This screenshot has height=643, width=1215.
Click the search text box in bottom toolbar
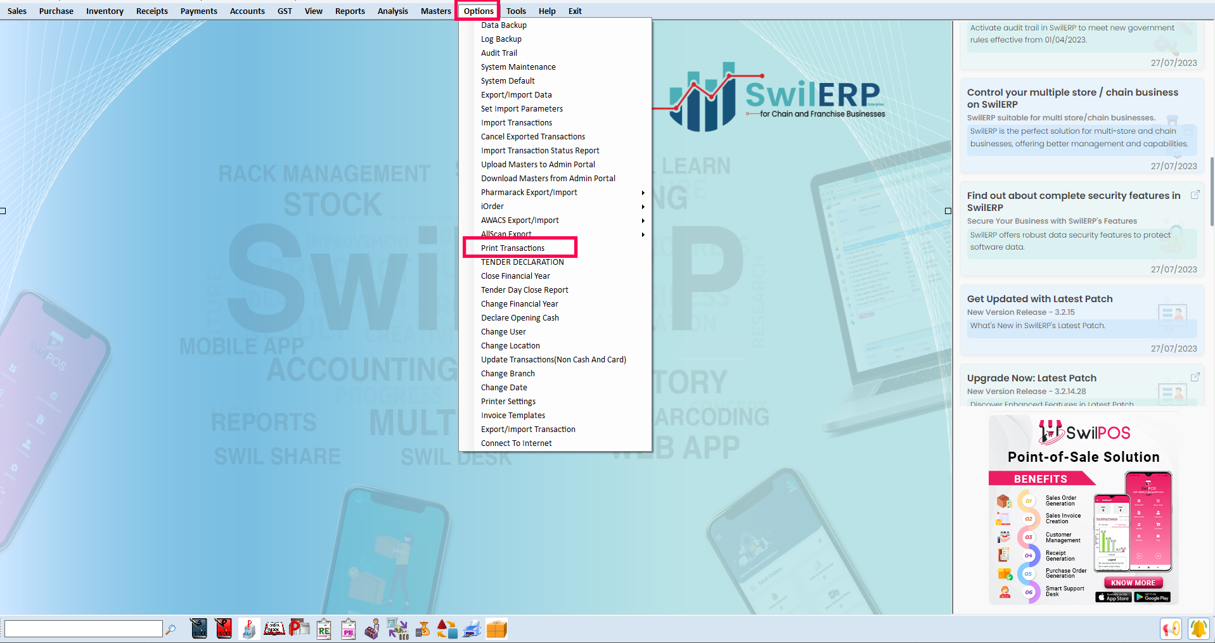tap(84, 628)
